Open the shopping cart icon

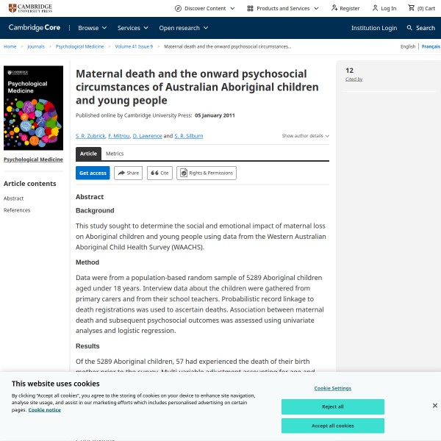click(412, 8)
